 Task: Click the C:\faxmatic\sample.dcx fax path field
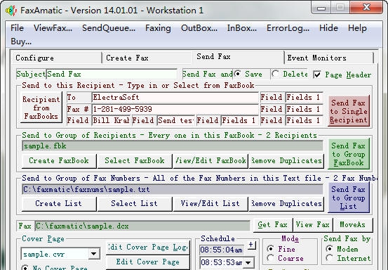point(142,226)
